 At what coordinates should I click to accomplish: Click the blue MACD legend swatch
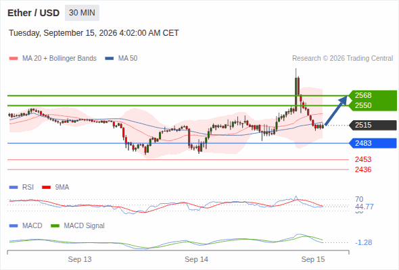(x=14, y=226)
